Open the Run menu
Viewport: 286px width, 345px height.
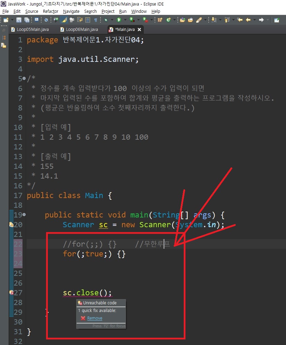(x=123, y=11)
